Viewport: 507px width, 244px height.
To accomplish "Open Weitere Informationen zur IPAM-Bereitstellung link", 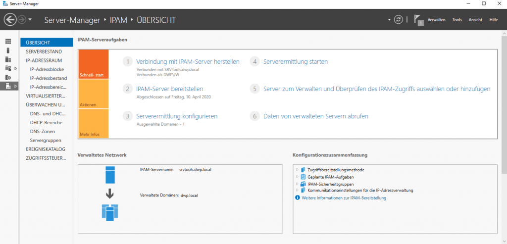I will click(x=344, y=198).
